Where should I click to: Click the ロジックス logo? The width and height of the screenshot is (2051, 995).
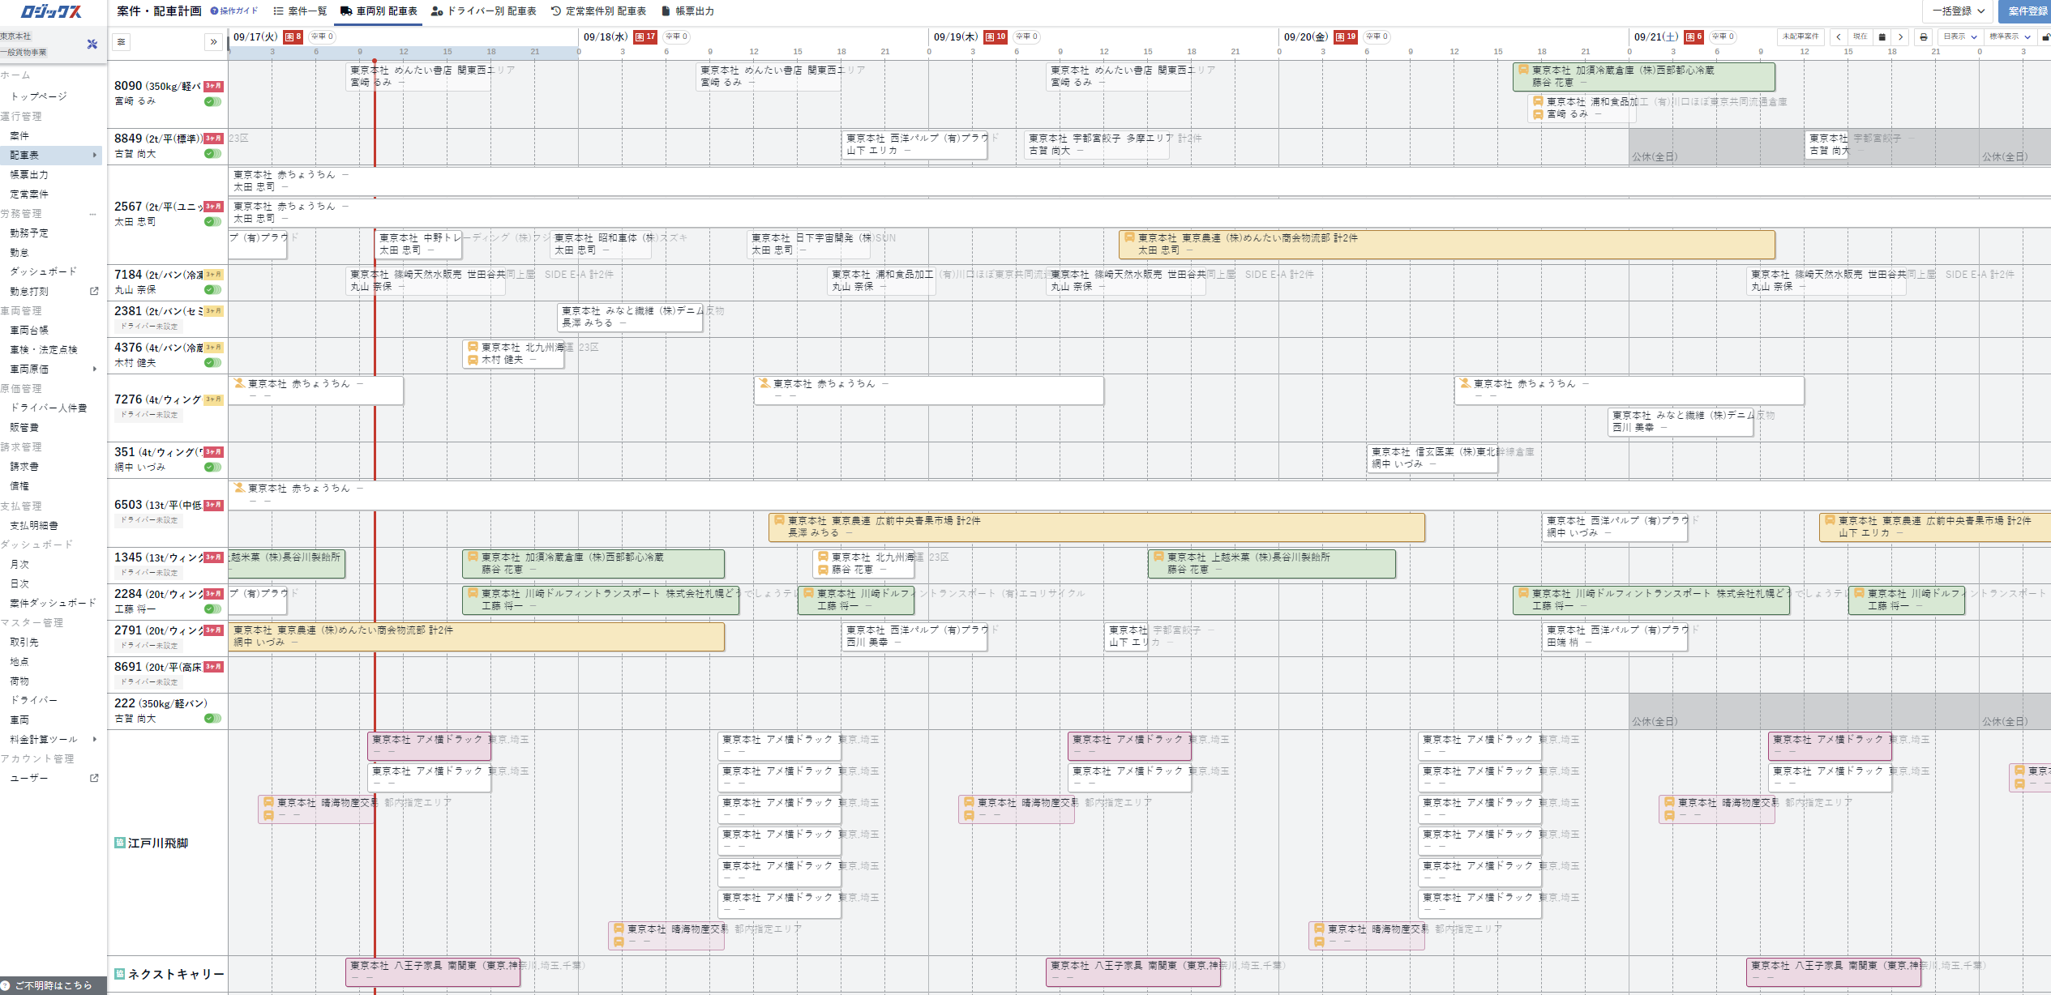[50, 11]
